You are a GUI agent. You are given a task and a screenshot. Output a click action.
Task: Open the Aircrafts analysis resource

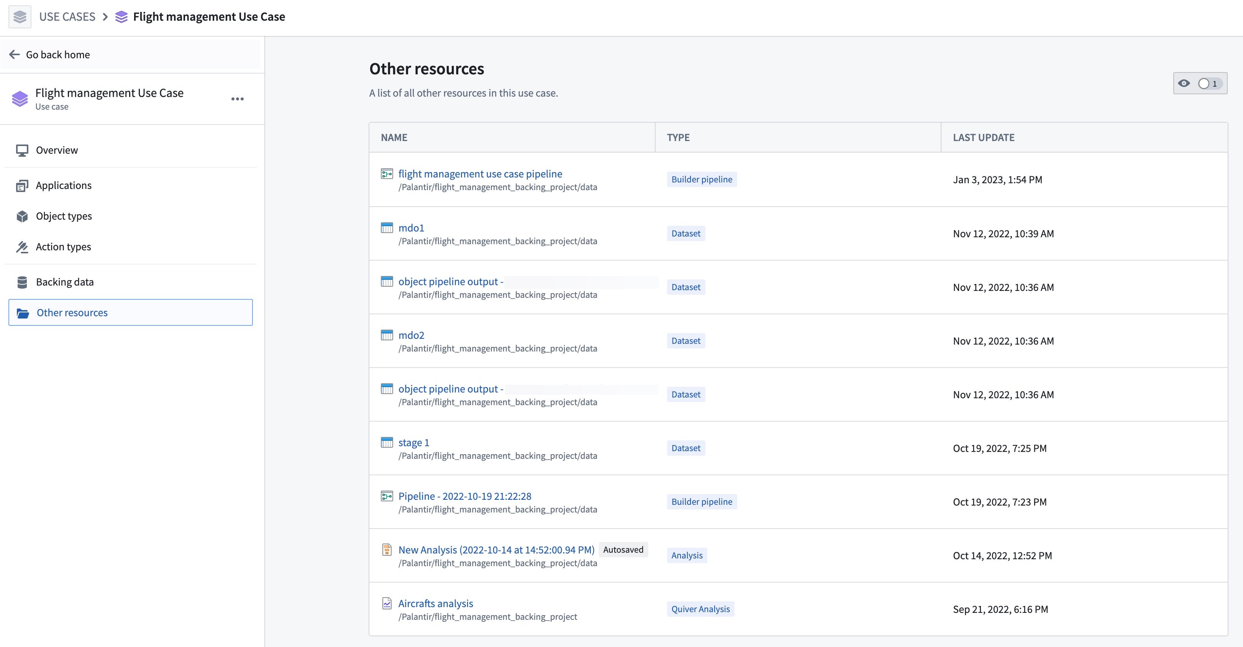pos(436,604)
